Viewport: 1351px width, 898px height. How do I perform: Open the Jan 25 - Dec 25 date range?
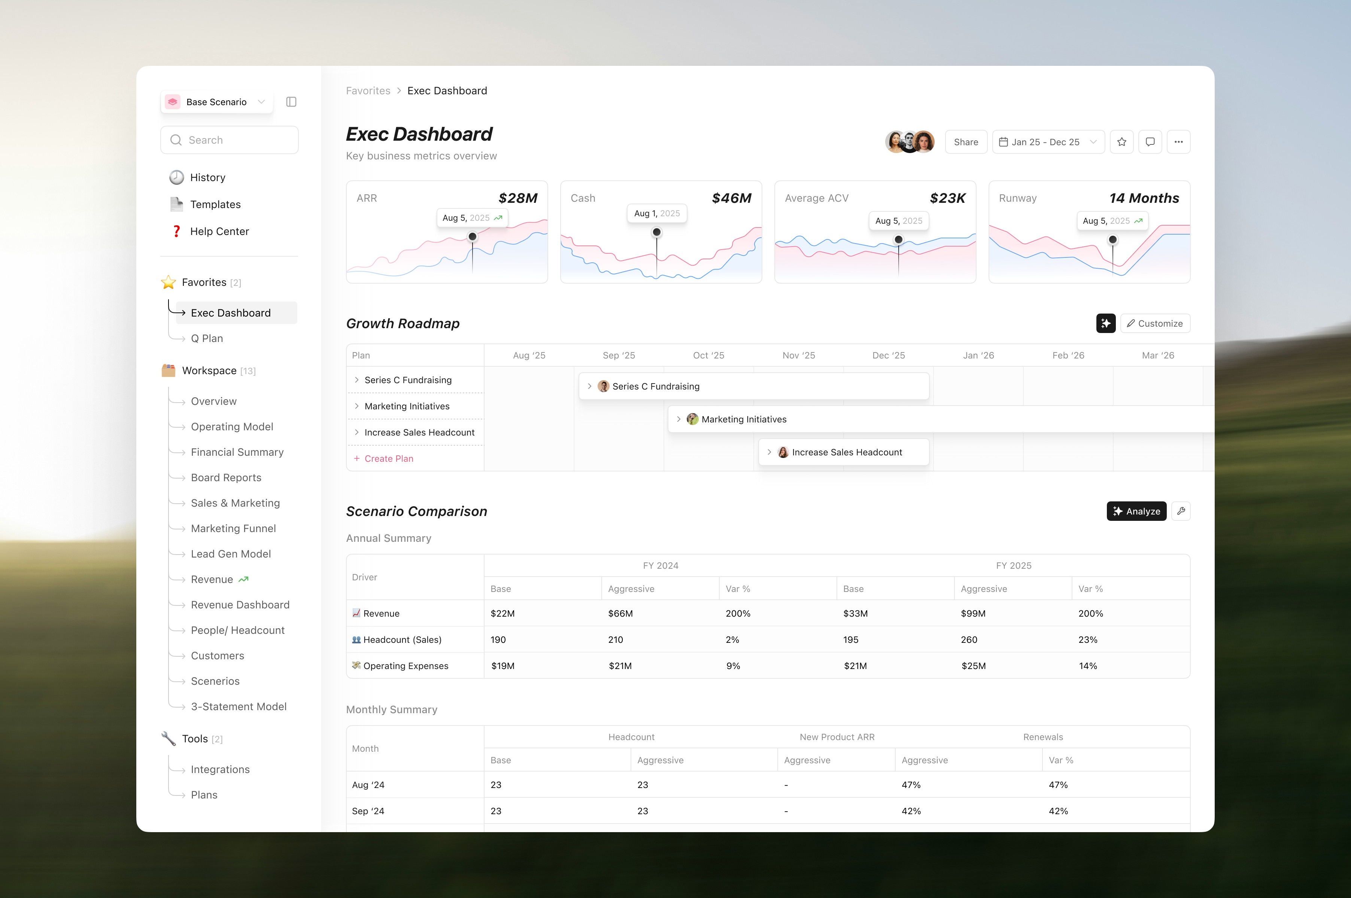(x=1048, y=142)
